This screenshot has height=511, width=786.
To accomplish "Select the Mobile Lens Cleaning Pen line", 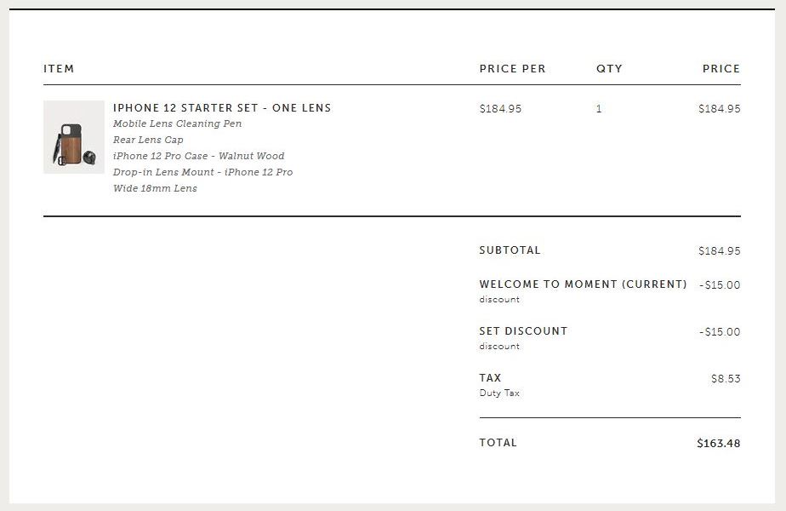I will point(178,123).
